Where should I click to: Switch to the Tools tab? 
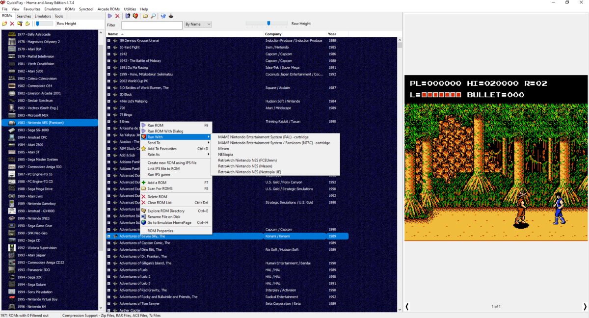[58, 16]
